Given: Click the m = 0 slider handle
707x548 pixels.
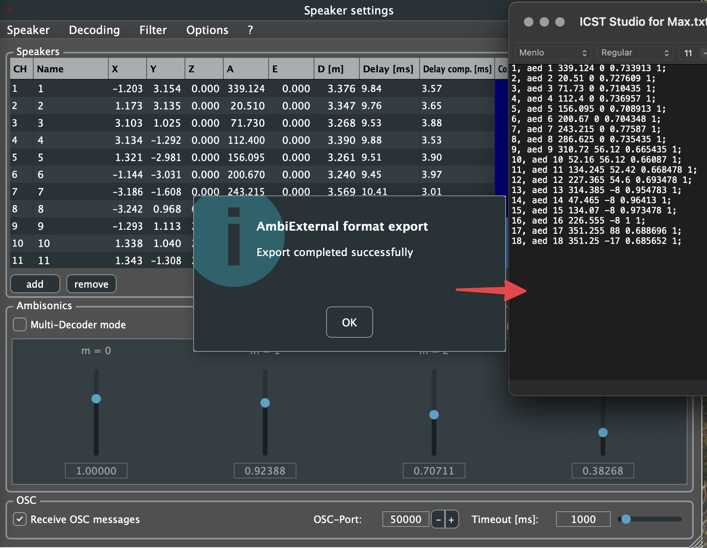Looking at the screenshot, I should click(96, 399).
